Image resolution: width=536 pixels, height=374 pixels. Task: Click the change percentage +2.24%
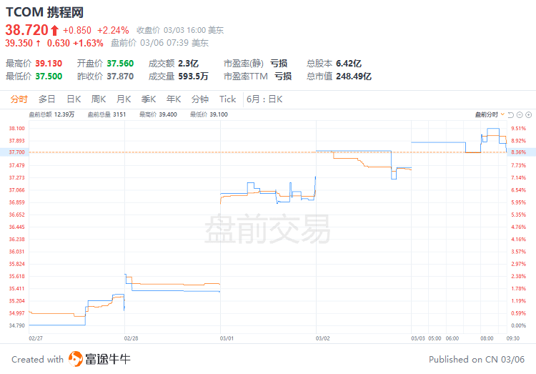coord(113,31)
